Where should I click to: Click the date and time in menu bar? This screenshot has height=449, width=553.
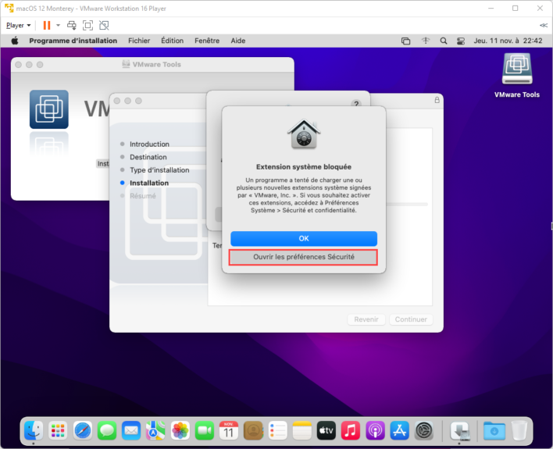[508, 41]
